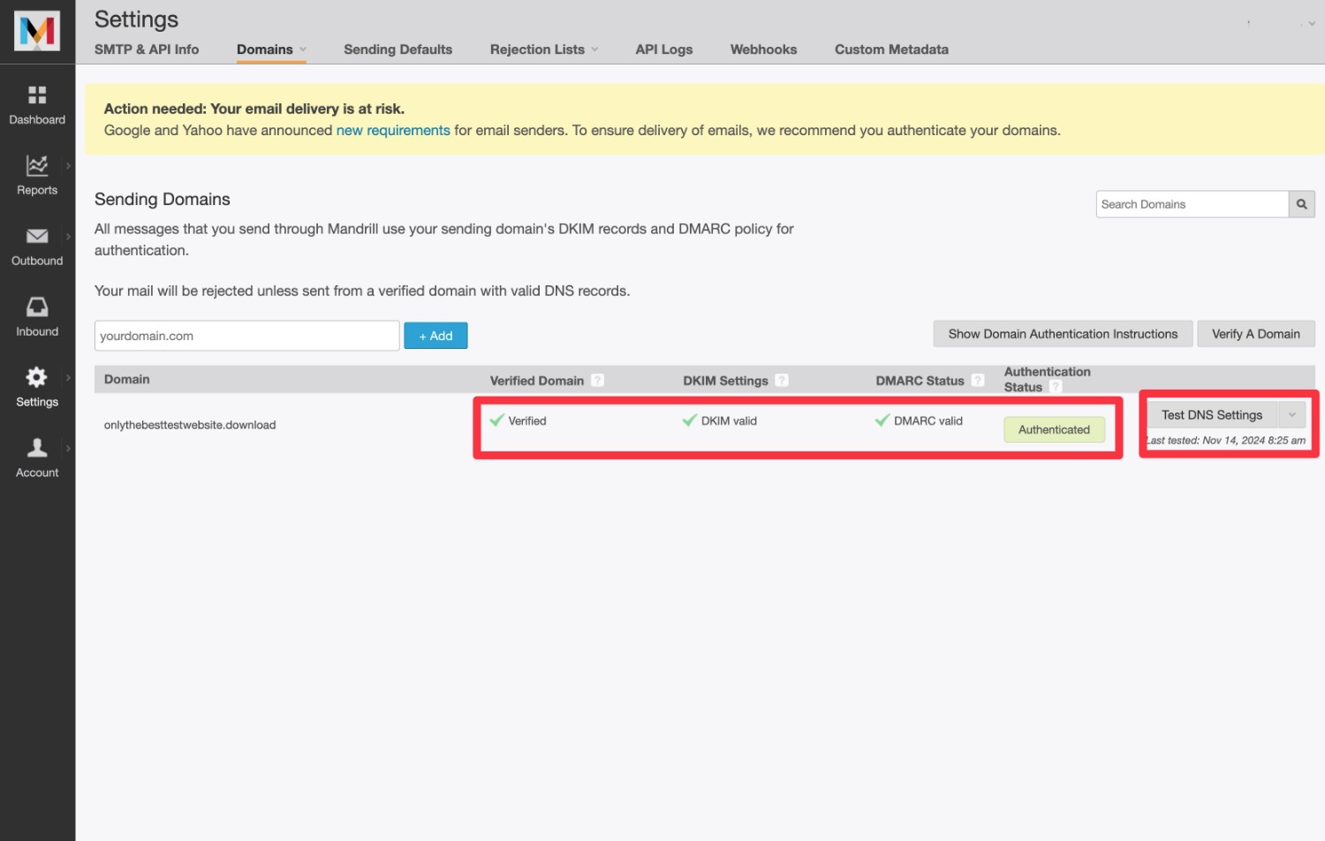Click the DKIM Settings column header
1325x841 pixels.
725,381
